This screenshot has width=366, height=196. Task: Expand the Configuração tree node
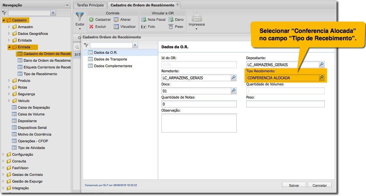click(4, 154)
